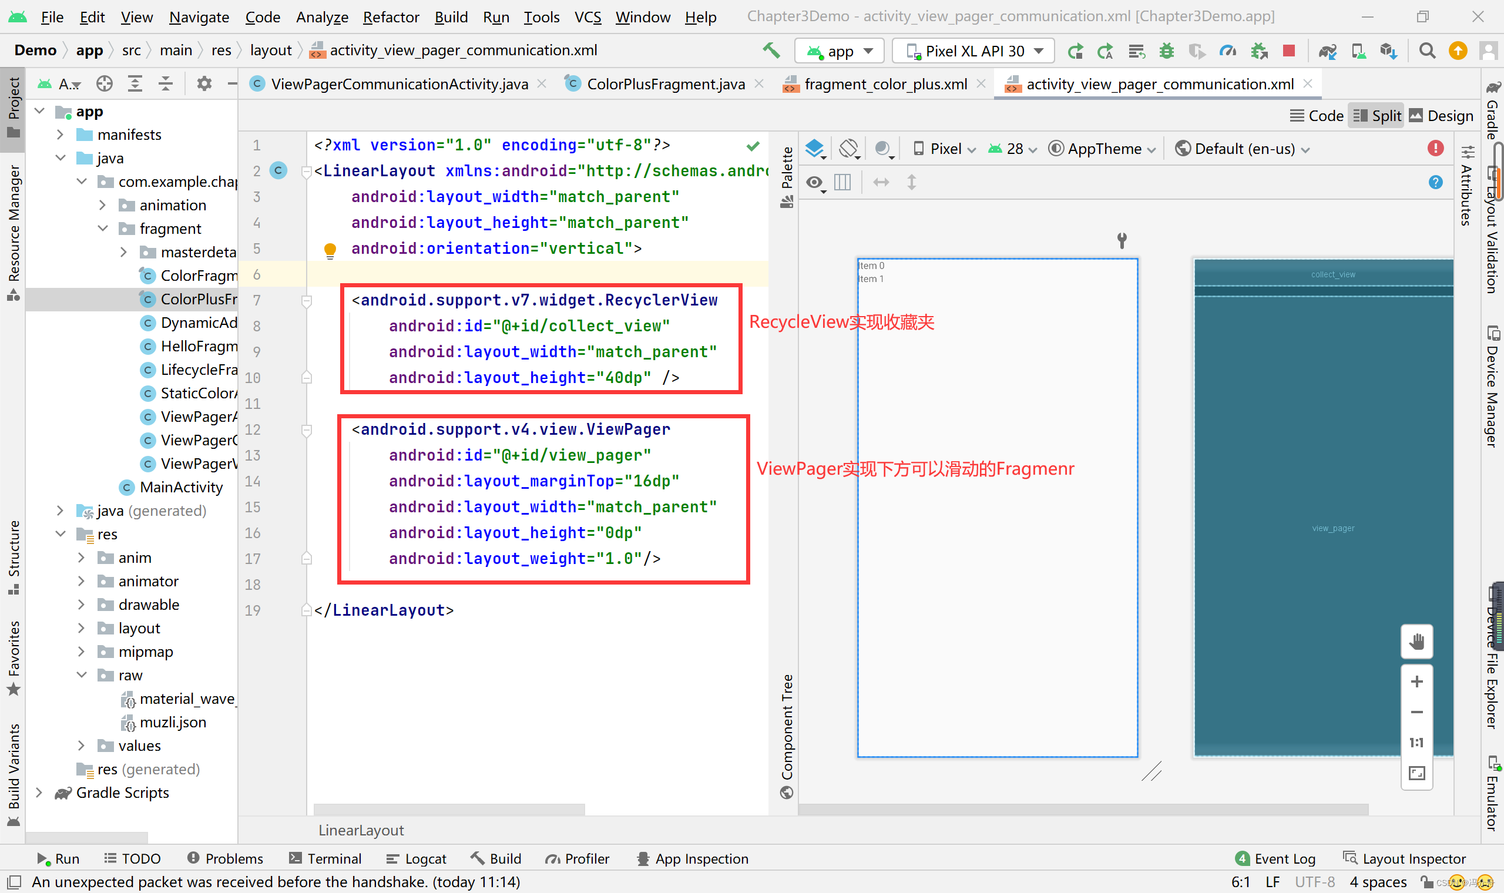Screen dimensions: 1504x893
Task: Click the orientation for preview icon
Action: [x=849, y=148]
